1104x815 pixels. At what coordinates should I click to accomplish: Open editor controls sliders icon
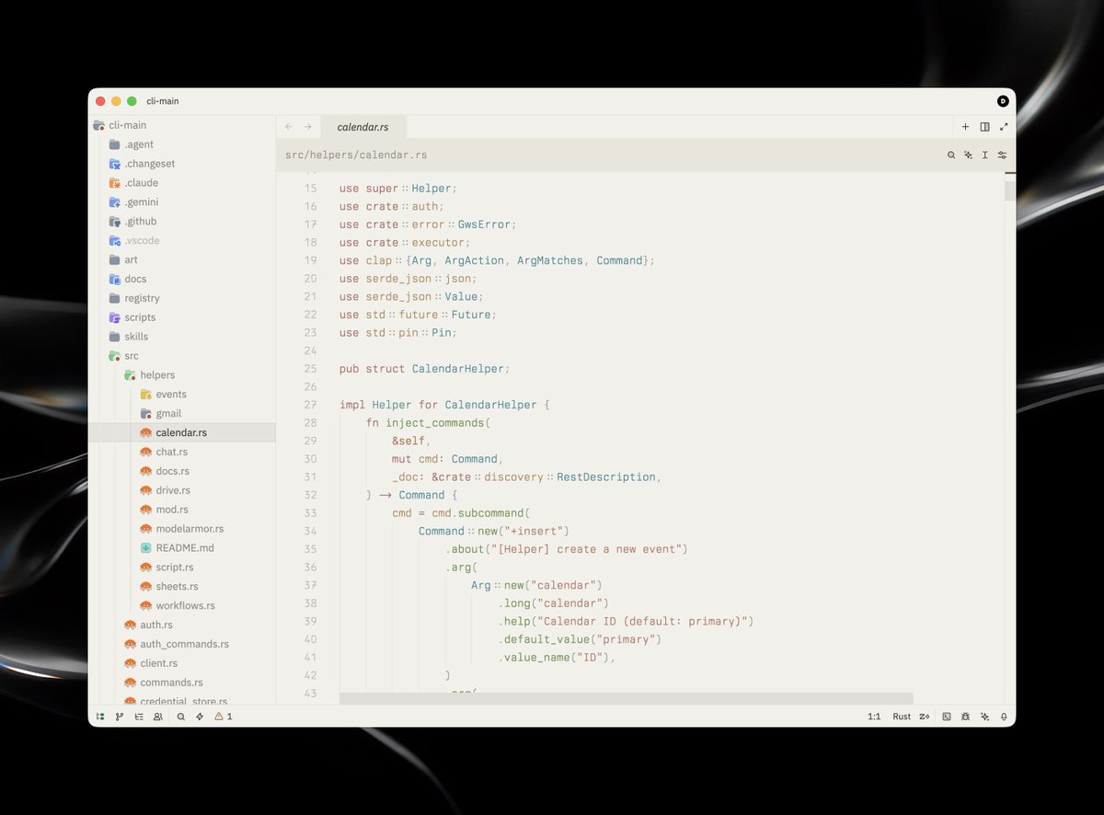click(x=1002, y=155)
